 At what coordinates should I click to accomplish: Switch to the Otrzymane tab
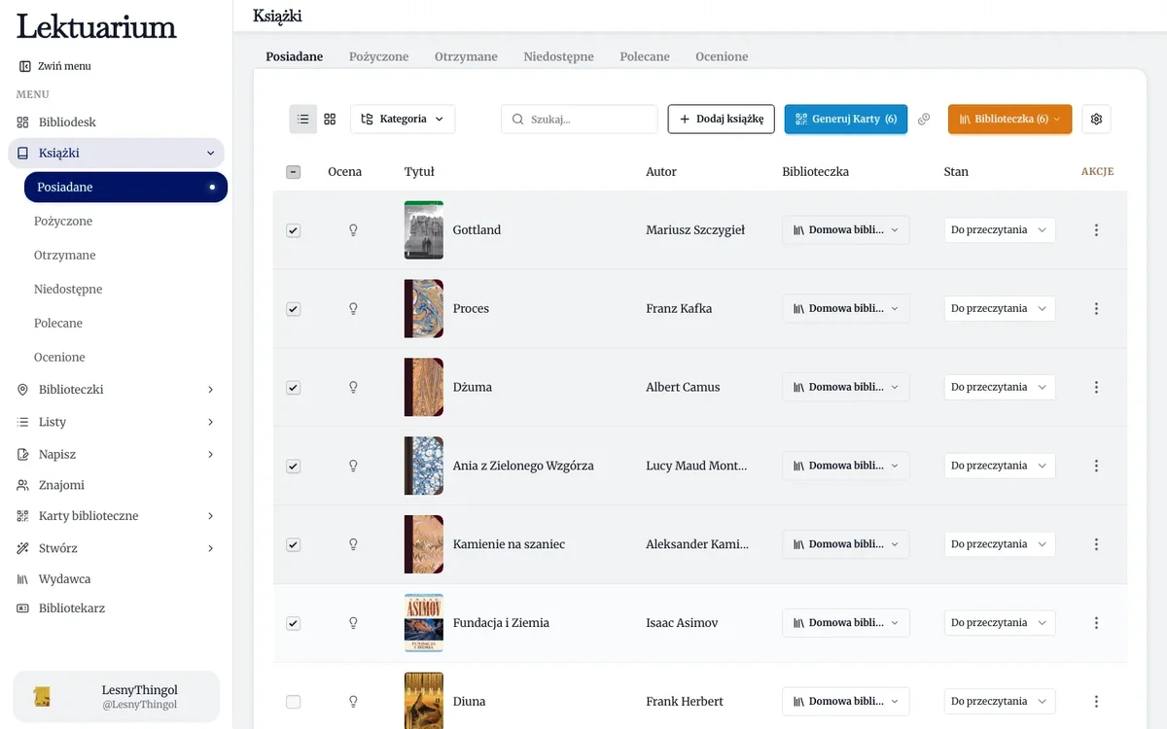pyautogui.click(x=466, y=56)
